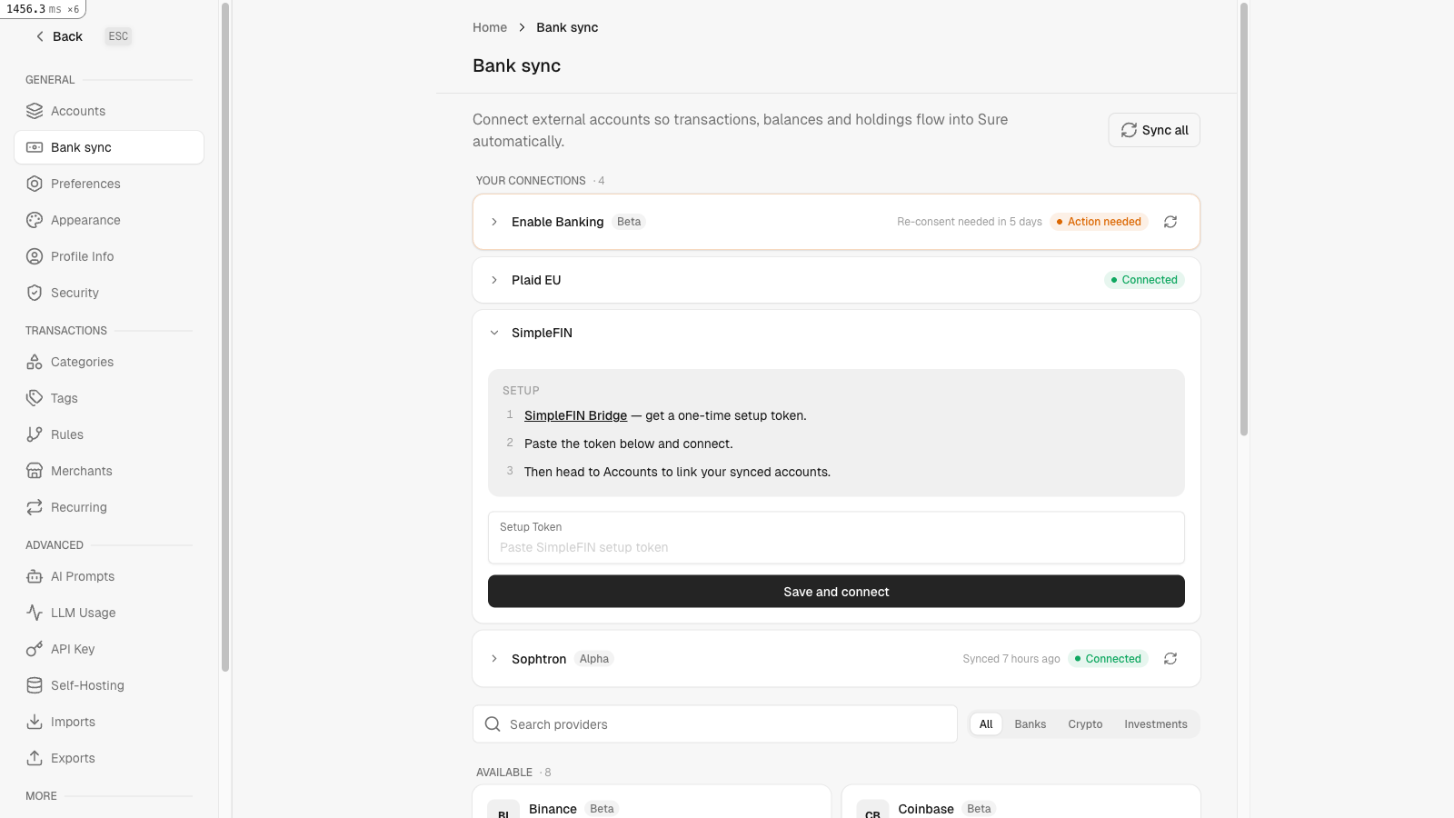This screenshot has width=1454, height=818.
Task: Open Preferences in the sidebar
Action: (109, 184)
